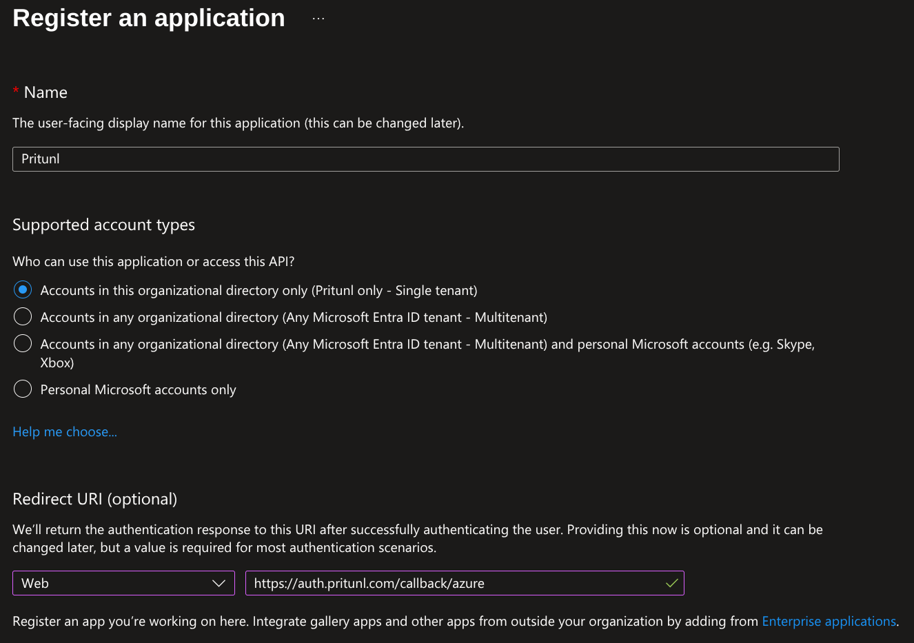
Task: Open the ellipsis menu beside Register an application
Action: pyautogui.click(x=318, y=19)
